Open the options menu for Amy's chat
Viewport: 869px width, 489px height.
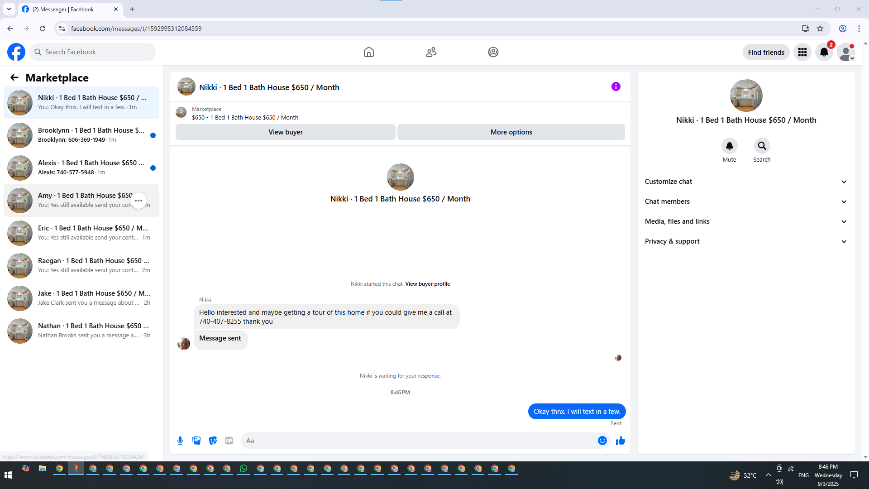pyautogui.click(x=138, y=201)
